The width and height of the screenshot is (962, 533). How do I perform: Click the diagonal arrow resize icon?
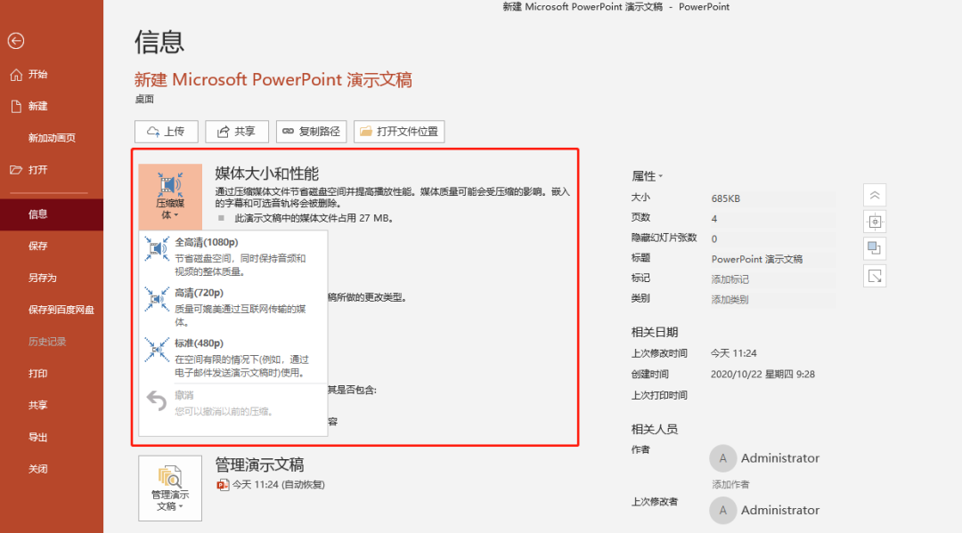tap(875, 276)
